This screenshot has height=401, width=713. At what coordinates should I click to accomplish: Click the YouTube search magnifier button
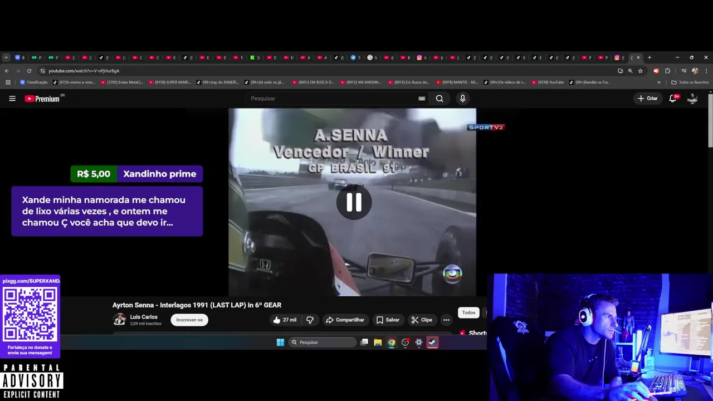[x=439, y=99]
